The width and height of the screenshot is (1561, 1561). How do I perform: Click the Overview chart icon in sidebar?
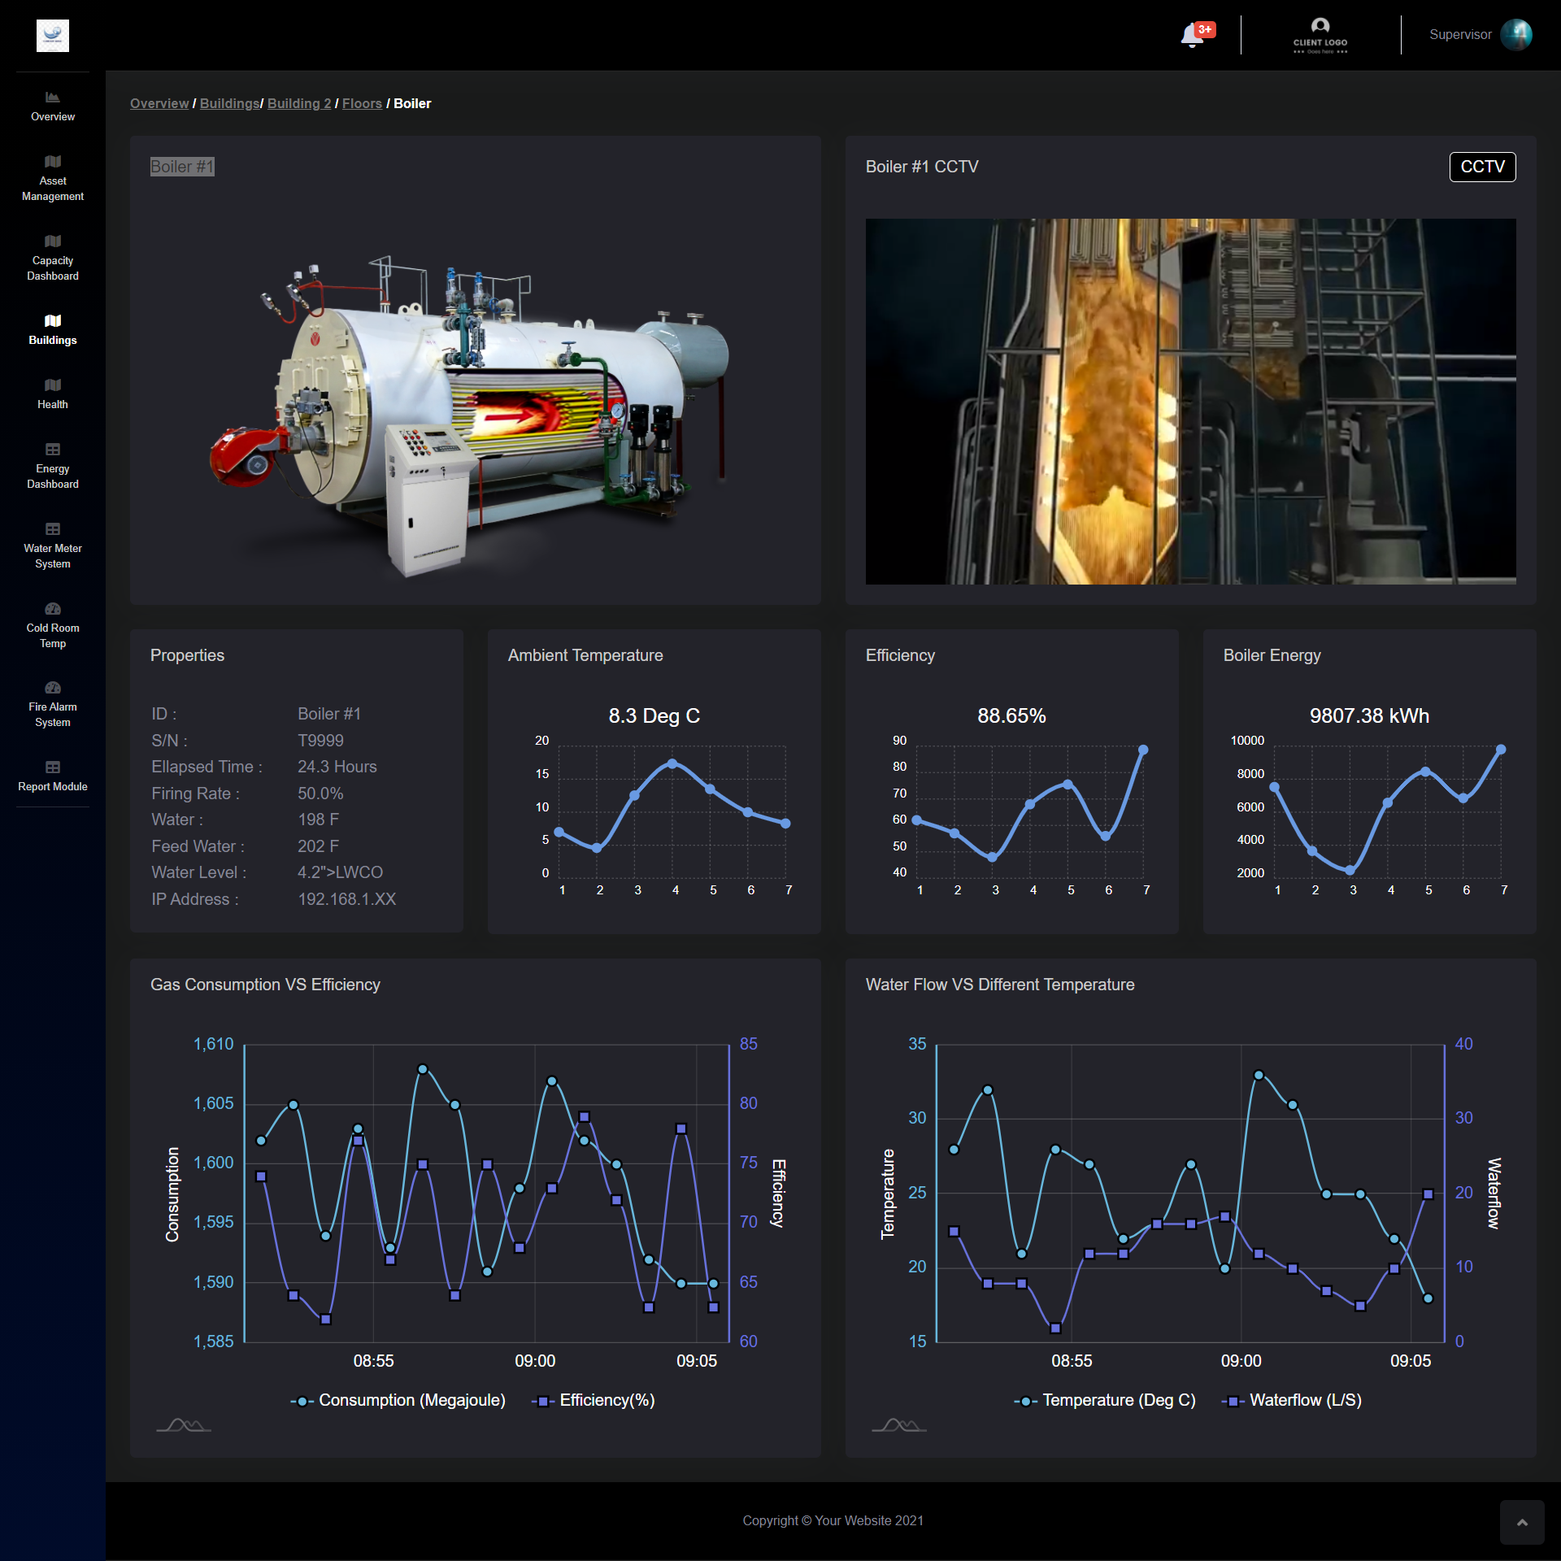coord(53,97)
